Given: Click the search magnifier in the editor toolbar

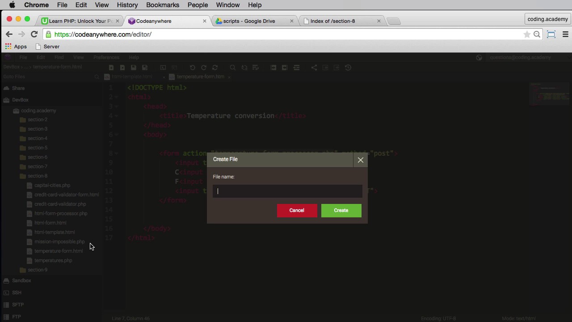Looking at the screenshot, I should click(x=233, y=68).
